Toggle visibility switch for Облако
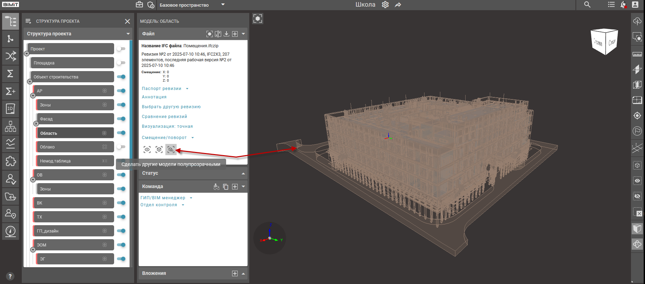The image size is (645, 284). (121, 147)
